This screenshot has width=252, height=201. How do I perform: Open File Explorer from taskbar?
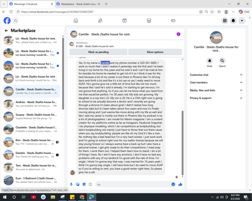[53, 197]
